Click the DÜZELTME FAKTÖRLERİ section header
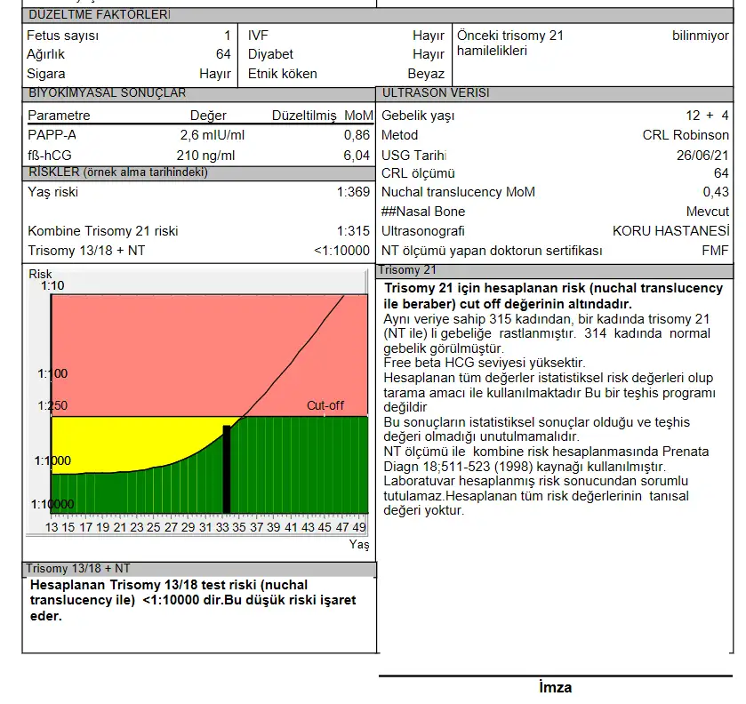This screenshot has height=704, width=746. pyautogui.click(x=99, y=15)
